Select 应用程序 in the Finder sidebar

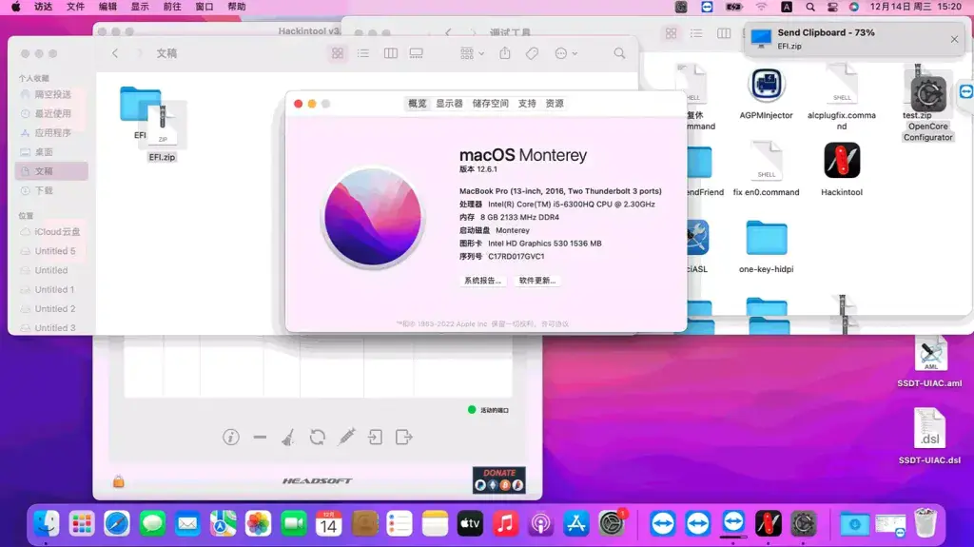(52, 133)
